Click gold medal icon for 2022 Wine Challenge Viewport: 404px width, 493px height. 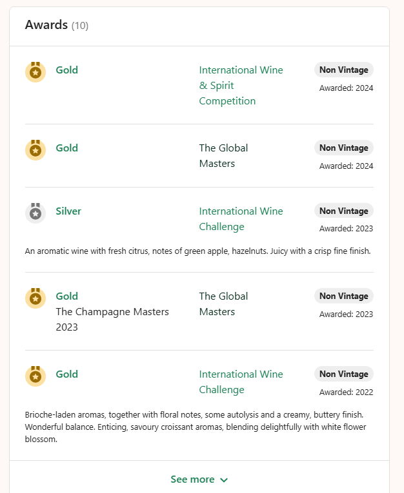[35, 376]
